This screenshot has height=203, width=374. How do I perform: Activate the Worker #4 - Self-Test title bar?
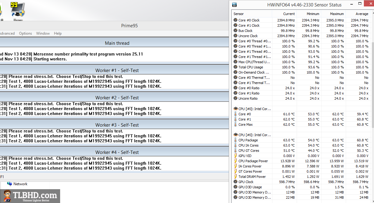pos(115,152)
